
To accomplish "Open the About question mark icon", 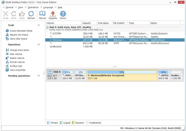I will [x=63, y=14].
